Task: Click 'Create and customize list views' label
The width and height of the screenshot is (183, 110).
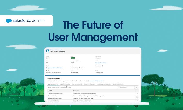Action: pyautogui.click(x=55, y=93)
